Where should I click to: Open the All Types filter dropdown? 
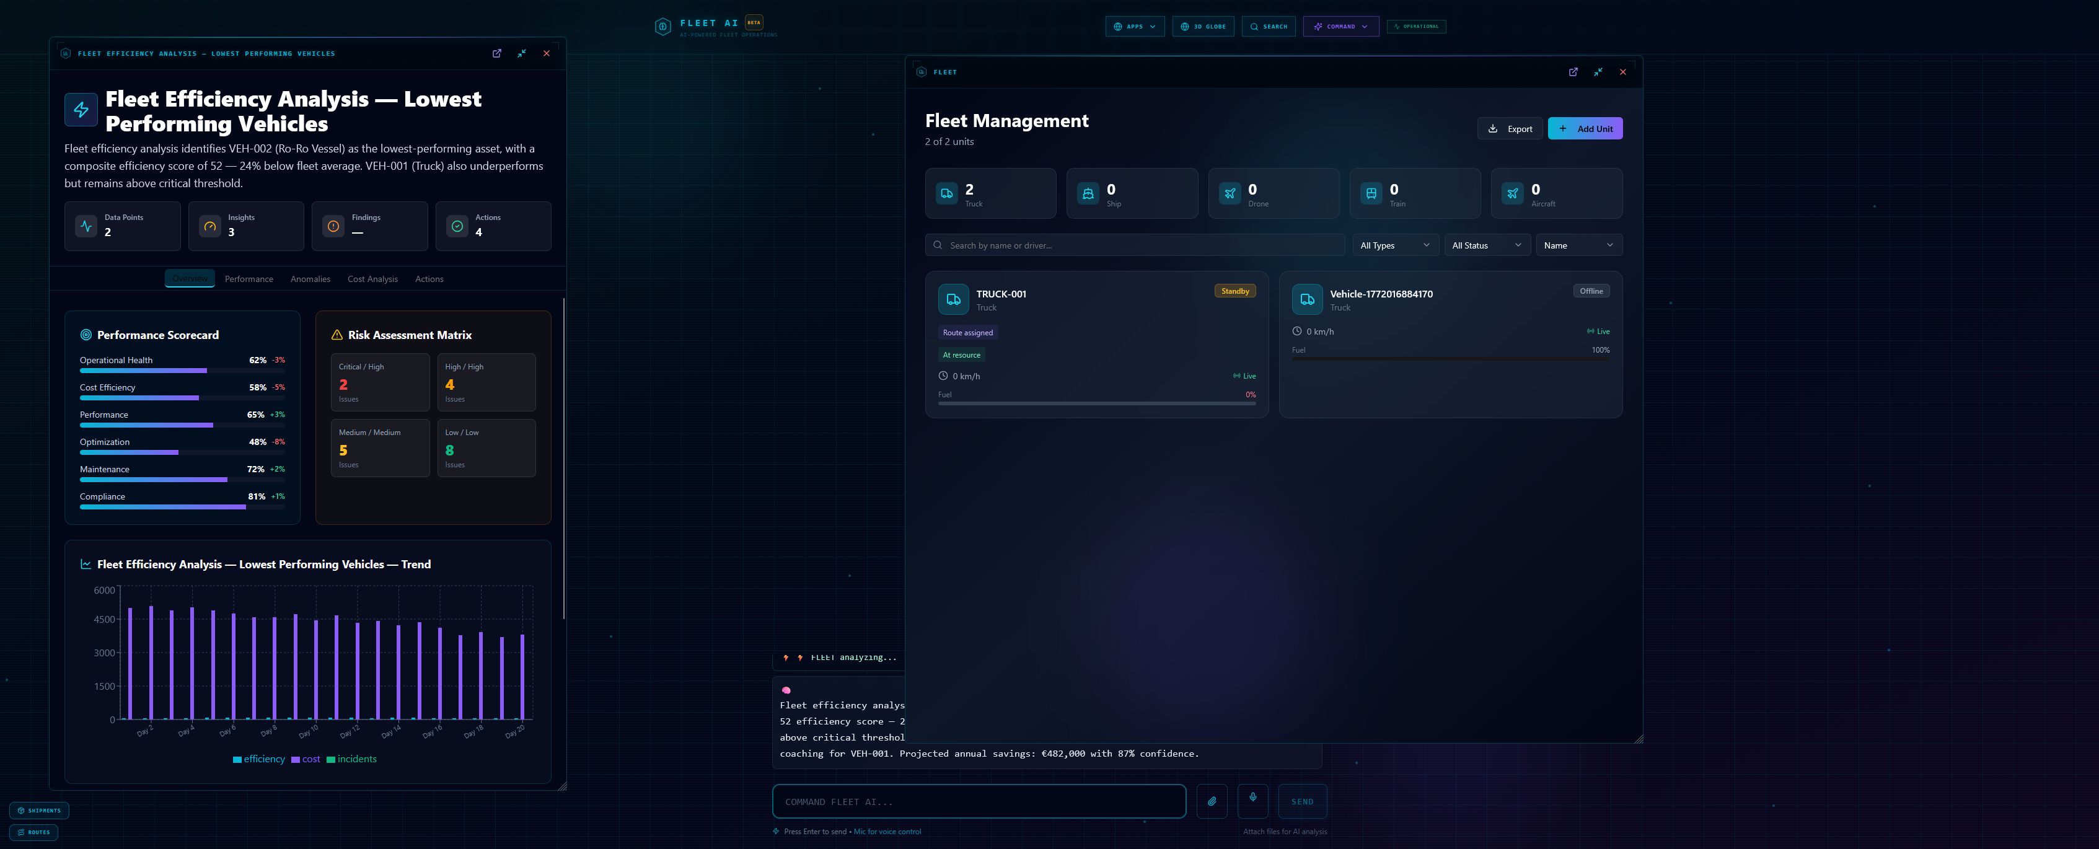[1394, 244]
